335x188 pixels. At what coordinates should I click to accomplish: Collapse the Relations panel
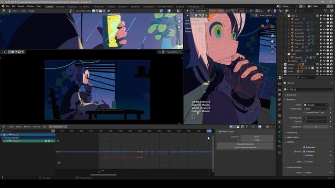pos(291,100)
